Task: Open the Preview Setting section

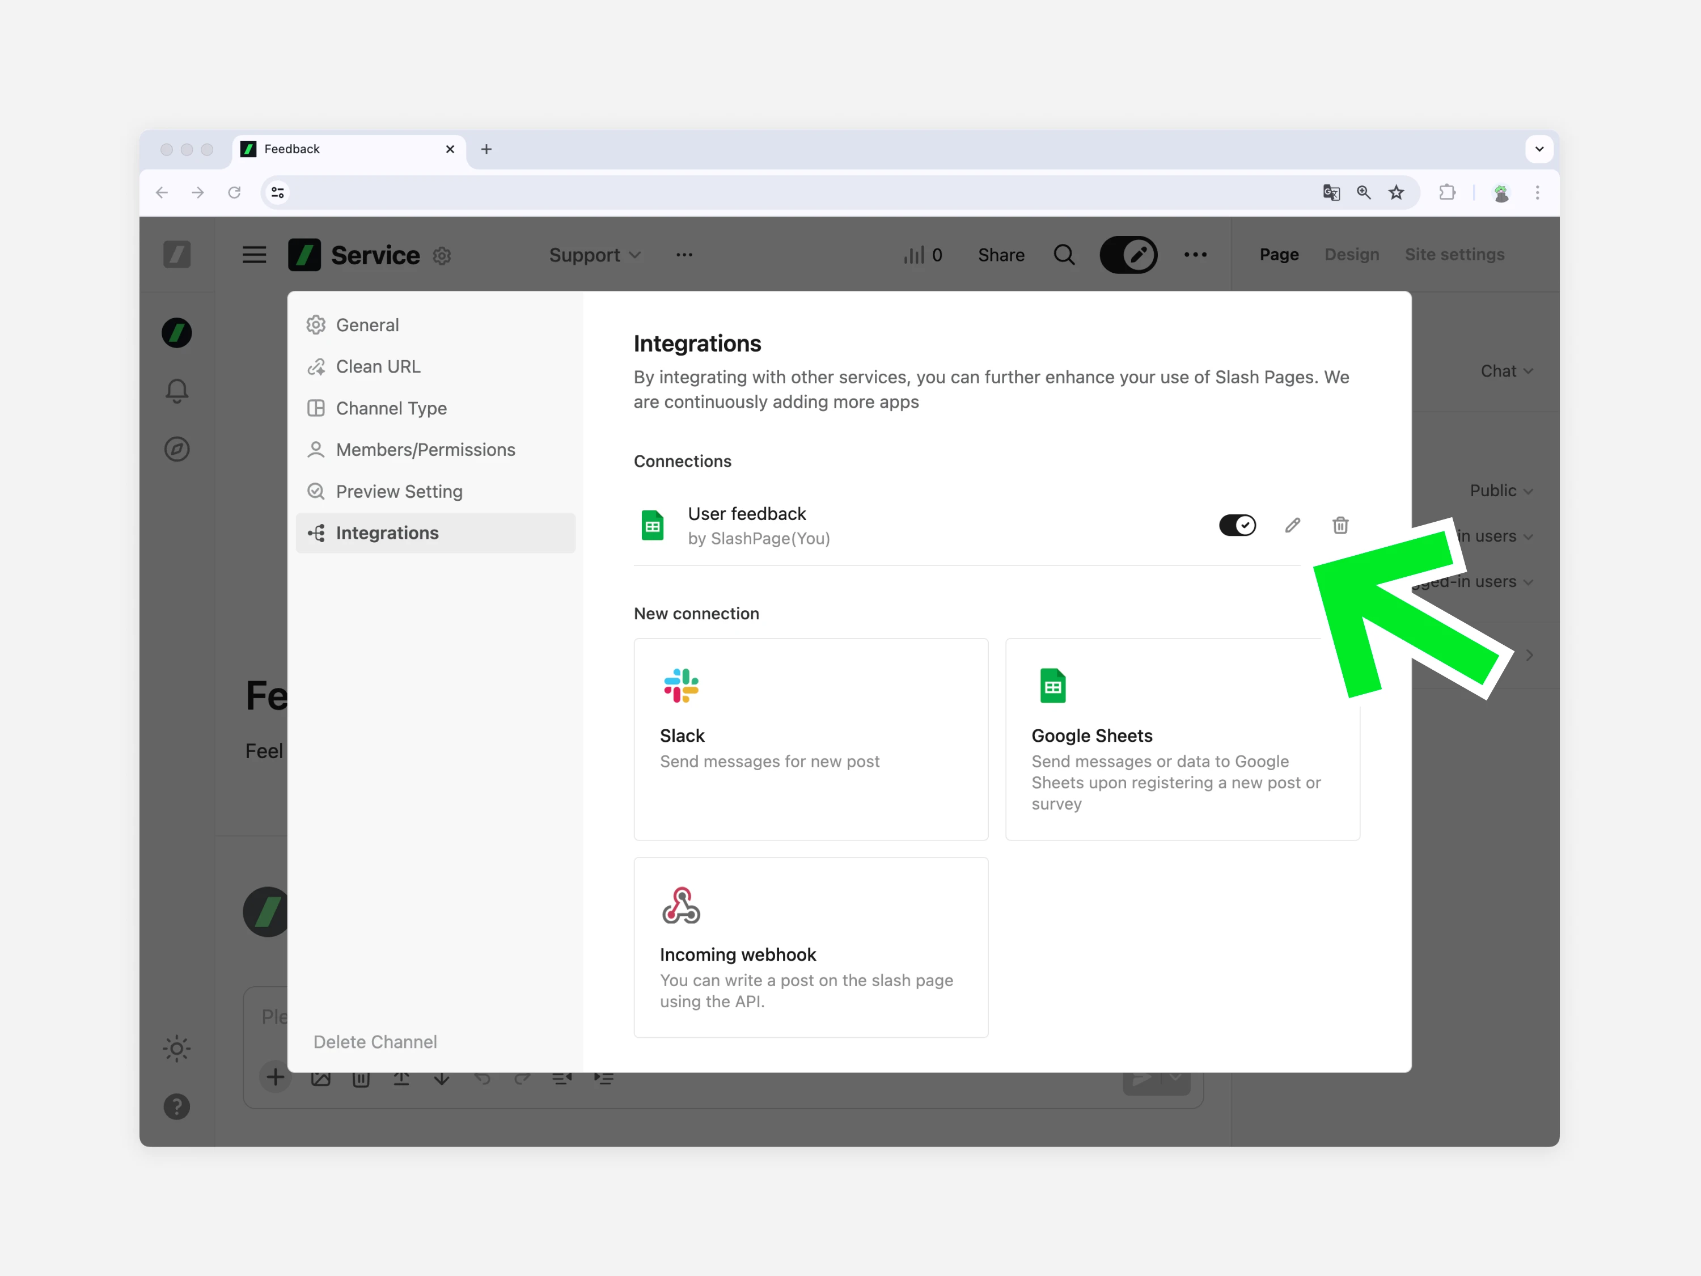Action: (x=435, y=491)
